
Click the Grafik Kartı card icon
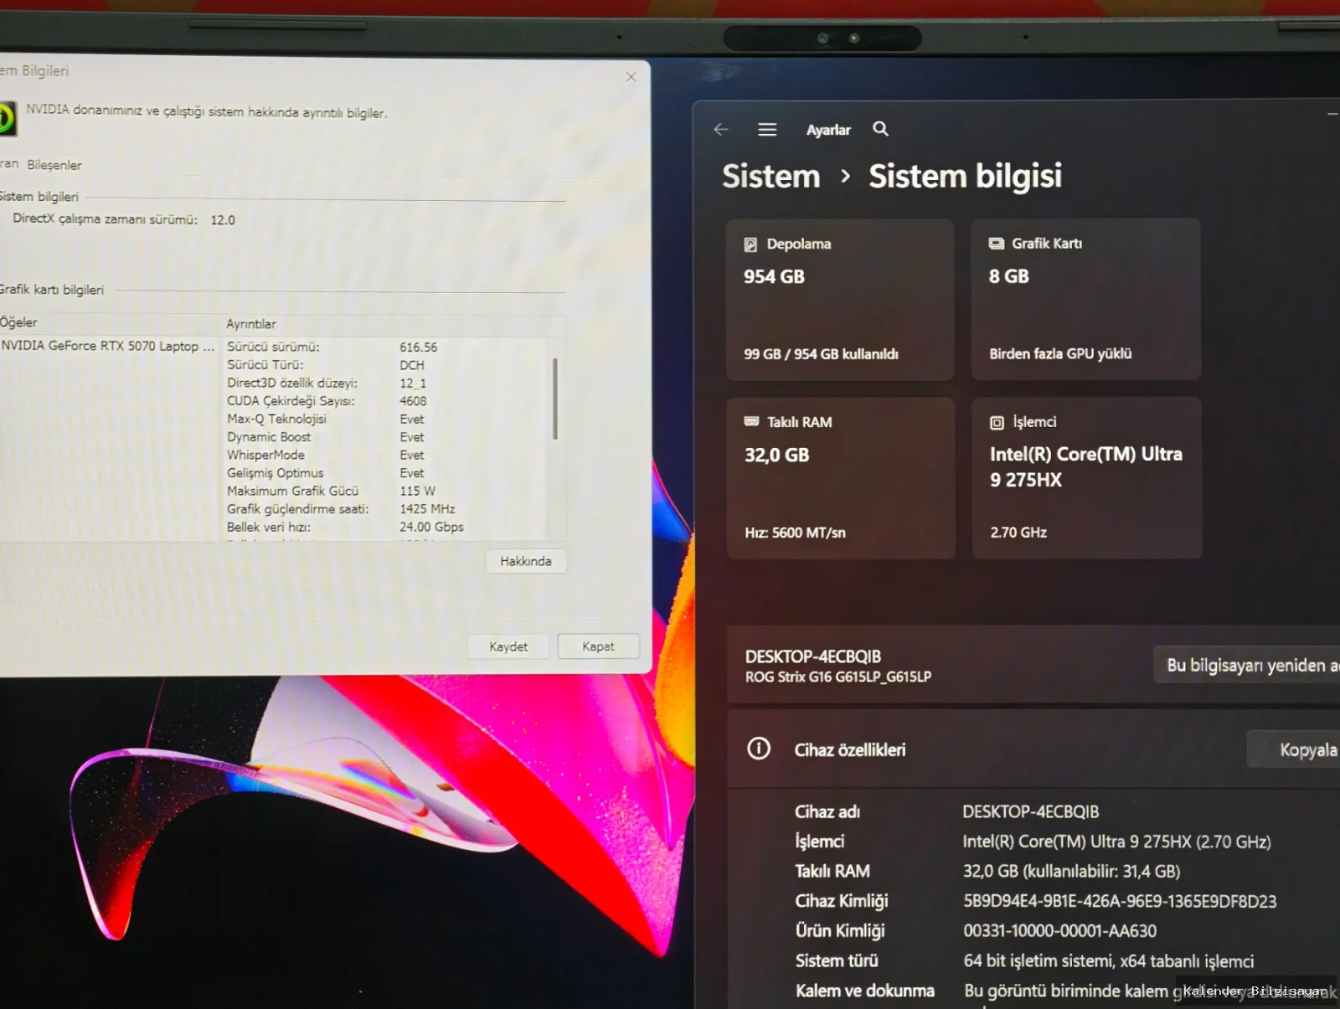pyautogui.click(x=996, y=244)
